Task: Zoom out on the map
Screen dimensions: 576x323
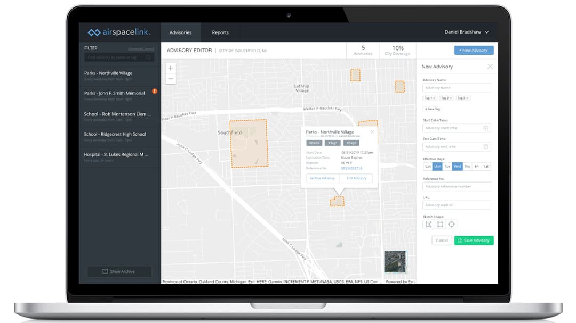Action: tap(171, 79)
